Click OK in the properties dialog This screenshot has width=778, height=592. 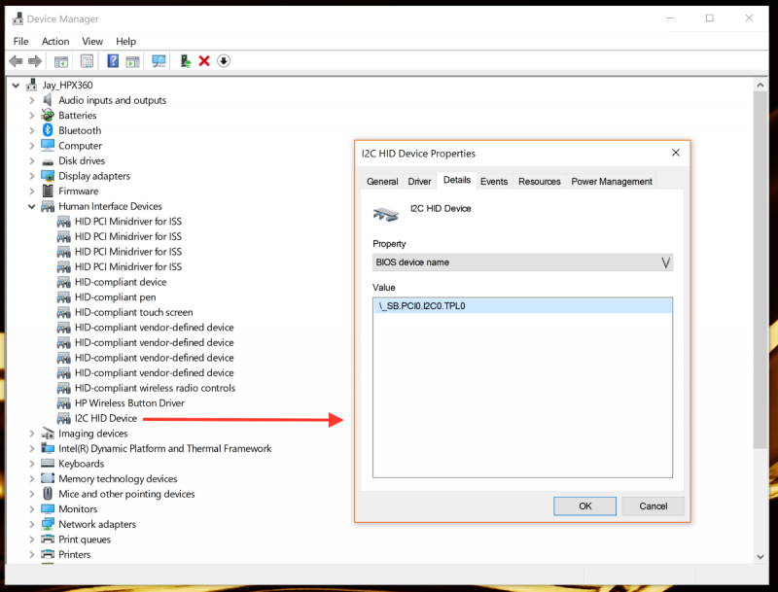coord(585,506)
